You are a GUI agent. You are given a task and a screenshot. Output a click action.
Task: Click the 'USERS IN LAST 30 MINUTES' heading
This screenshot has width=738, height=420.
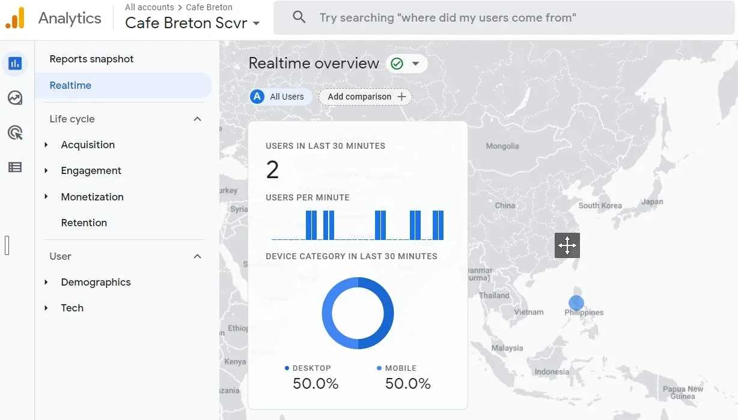326,146
